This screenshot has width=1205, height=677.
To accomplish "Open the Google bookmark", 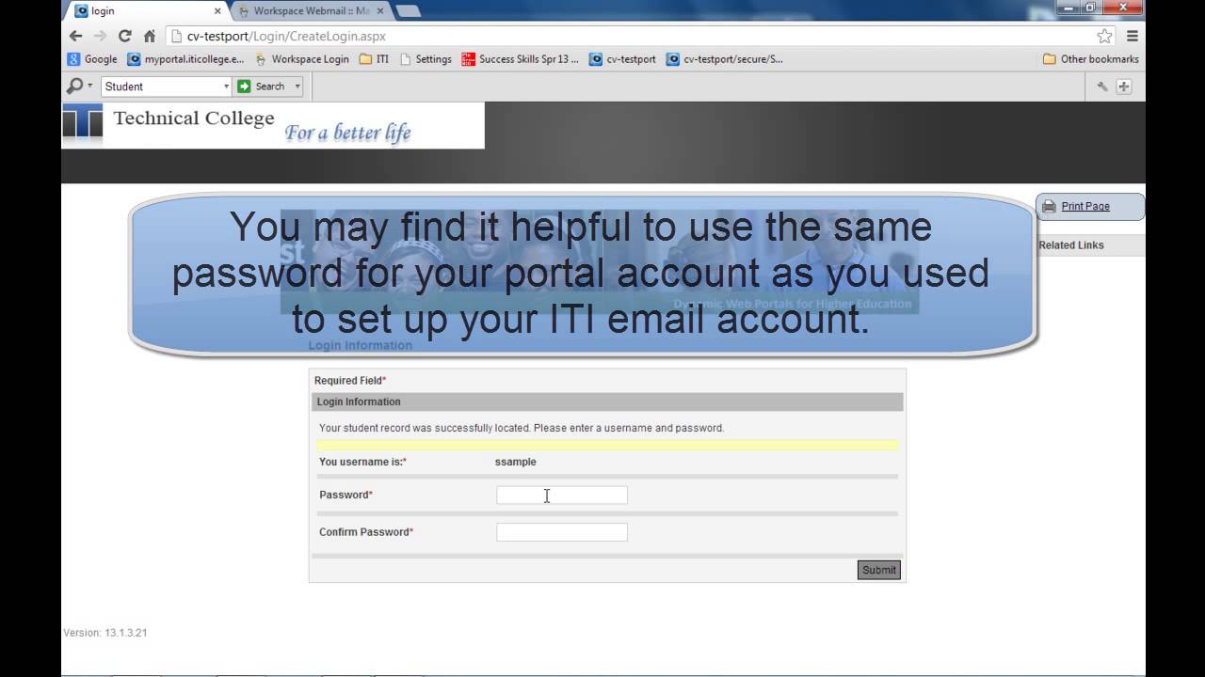I will click(92, 58).
